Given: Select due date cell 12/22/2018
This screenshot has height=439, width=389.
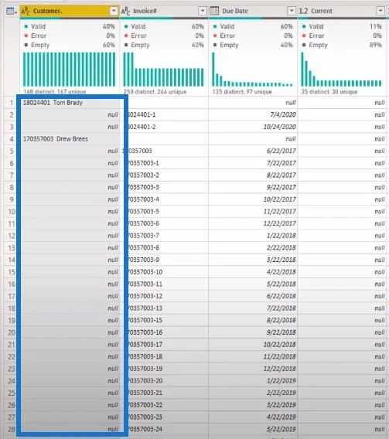Looking at the screenshot, I should 253,369.
